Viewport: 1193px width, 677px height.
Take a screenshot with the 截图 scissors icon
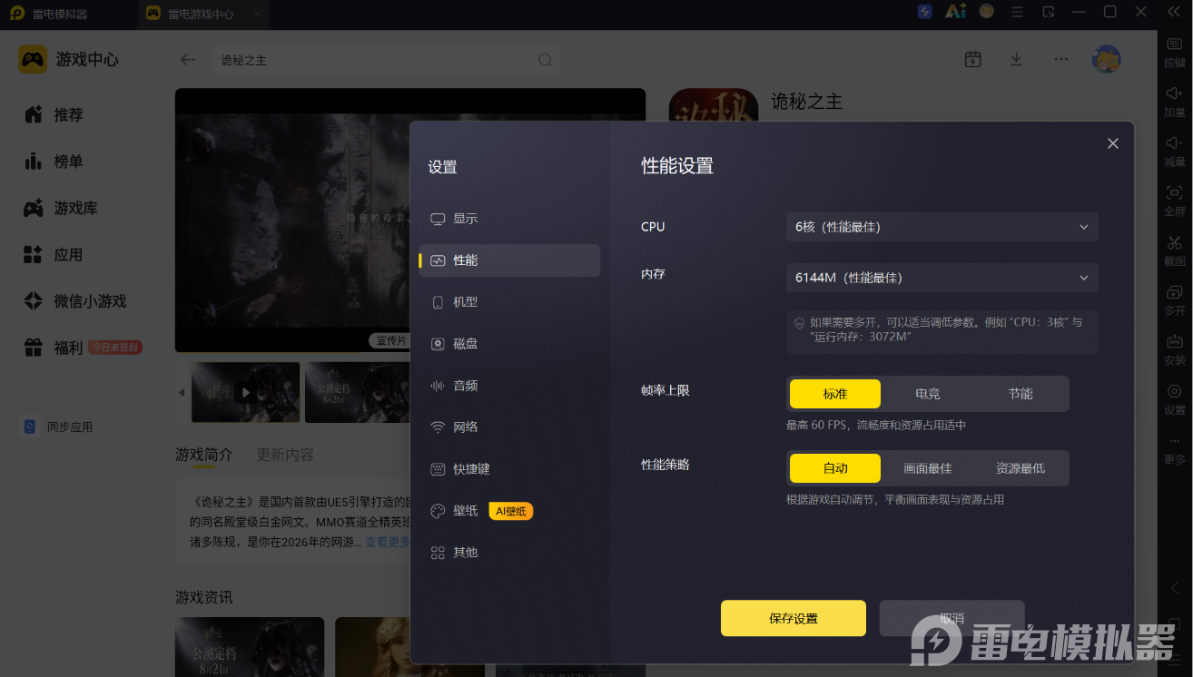point(1175,242)
